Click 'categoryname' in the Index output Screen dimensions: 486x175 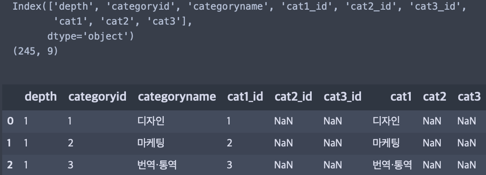click(x=229, y=7)
